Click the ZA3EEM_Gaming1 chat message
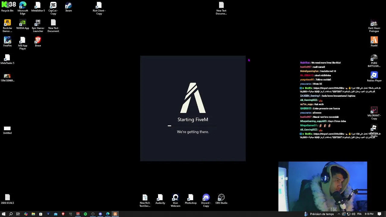This screenshot has width=386, height=217. coord(327,96)
